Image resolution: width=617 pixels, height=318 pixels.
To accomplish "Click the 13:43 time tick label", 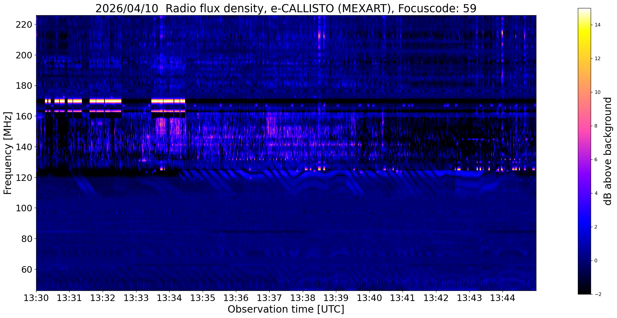I will (469, 298).
